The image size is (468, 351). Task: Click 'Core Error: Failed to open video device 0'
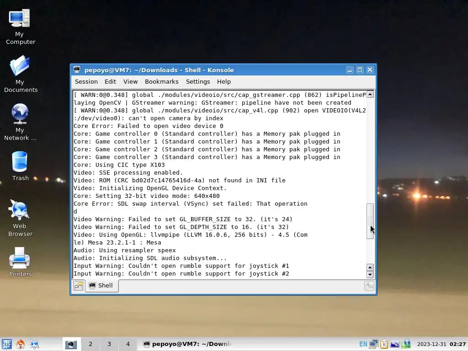pyautogui.click(x=149, y=126)
